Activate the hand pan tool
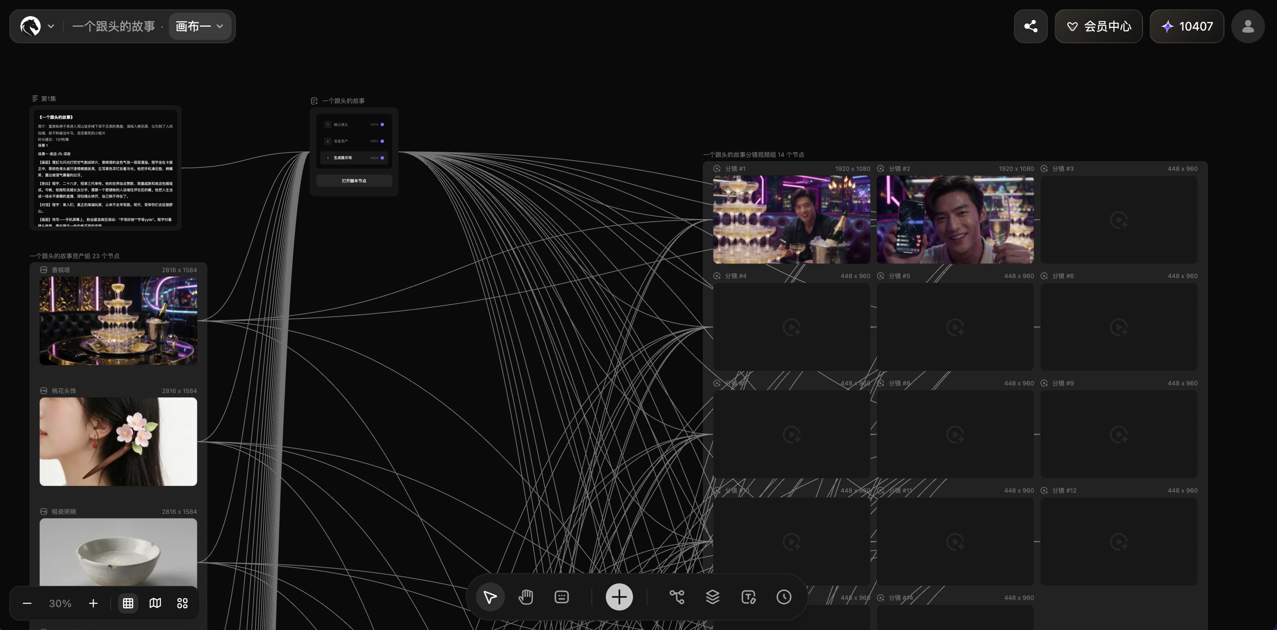The image size is (1277, 630). (x=526, y=597)
